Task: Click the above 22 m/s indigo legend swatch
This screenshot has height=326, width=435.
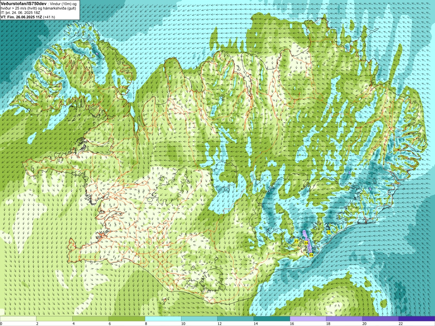Action: [x=417, y=319]
